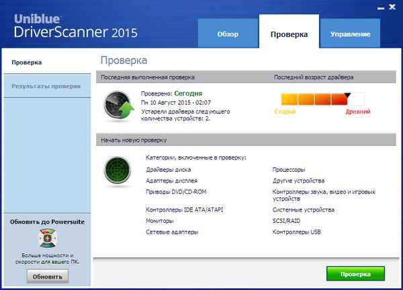Click the driver age gauge bar
Screen dimensions: 403x290
click(322, 99)
